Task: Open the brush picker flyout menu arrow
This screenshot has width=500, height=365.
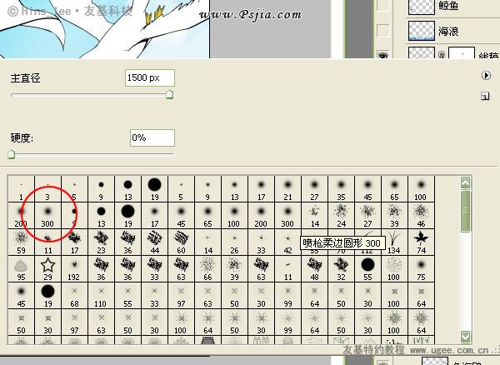Action: pyautogui.click(x=486, y=76)
